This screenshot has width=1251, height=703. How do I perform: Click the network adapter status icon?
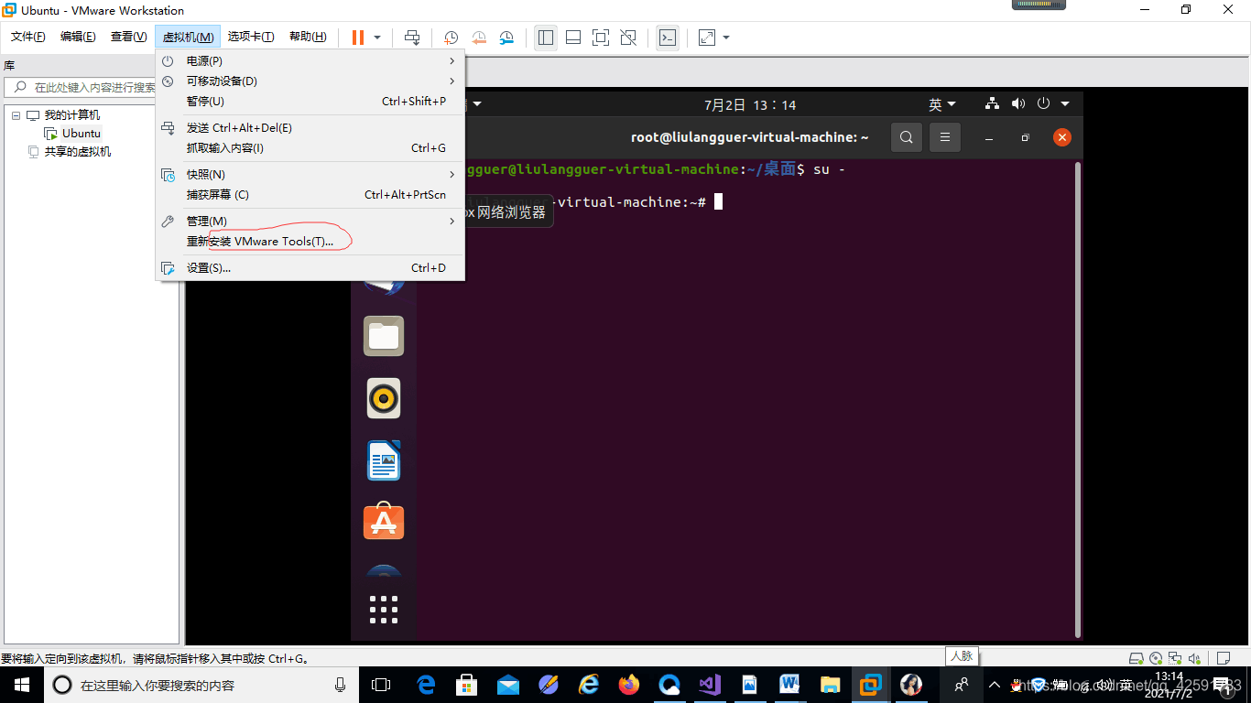pyautogui.click(x=1174, y=658)
